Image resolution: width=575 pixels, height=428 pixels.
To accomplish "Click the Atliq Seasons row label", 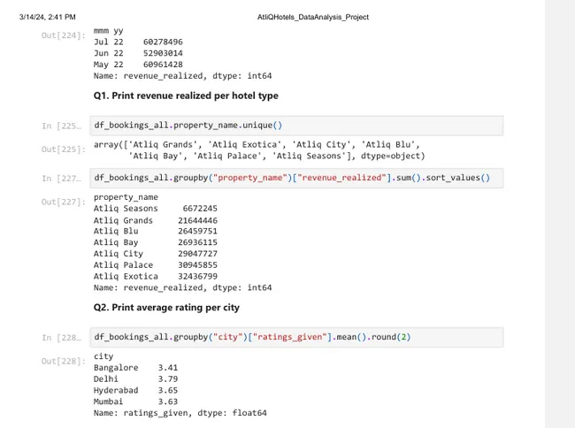I will [126, 209].
